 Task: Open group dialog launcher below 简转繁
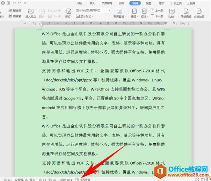[x=21, y=20]
